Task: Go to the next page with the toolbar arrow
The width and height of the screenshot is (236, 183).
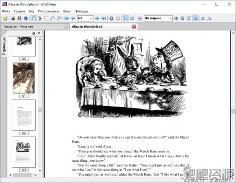Action: (x=97, y=18)
